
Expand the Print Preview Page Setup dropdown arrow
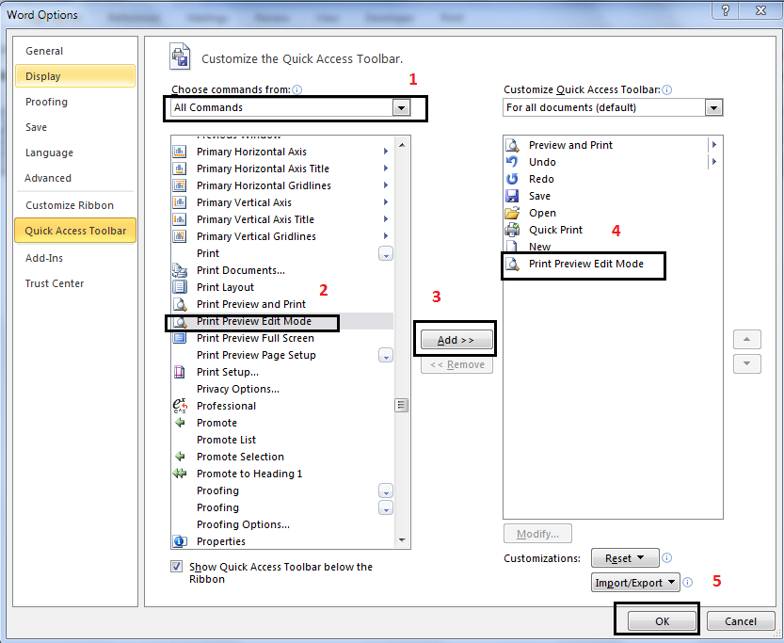[386, 356]
